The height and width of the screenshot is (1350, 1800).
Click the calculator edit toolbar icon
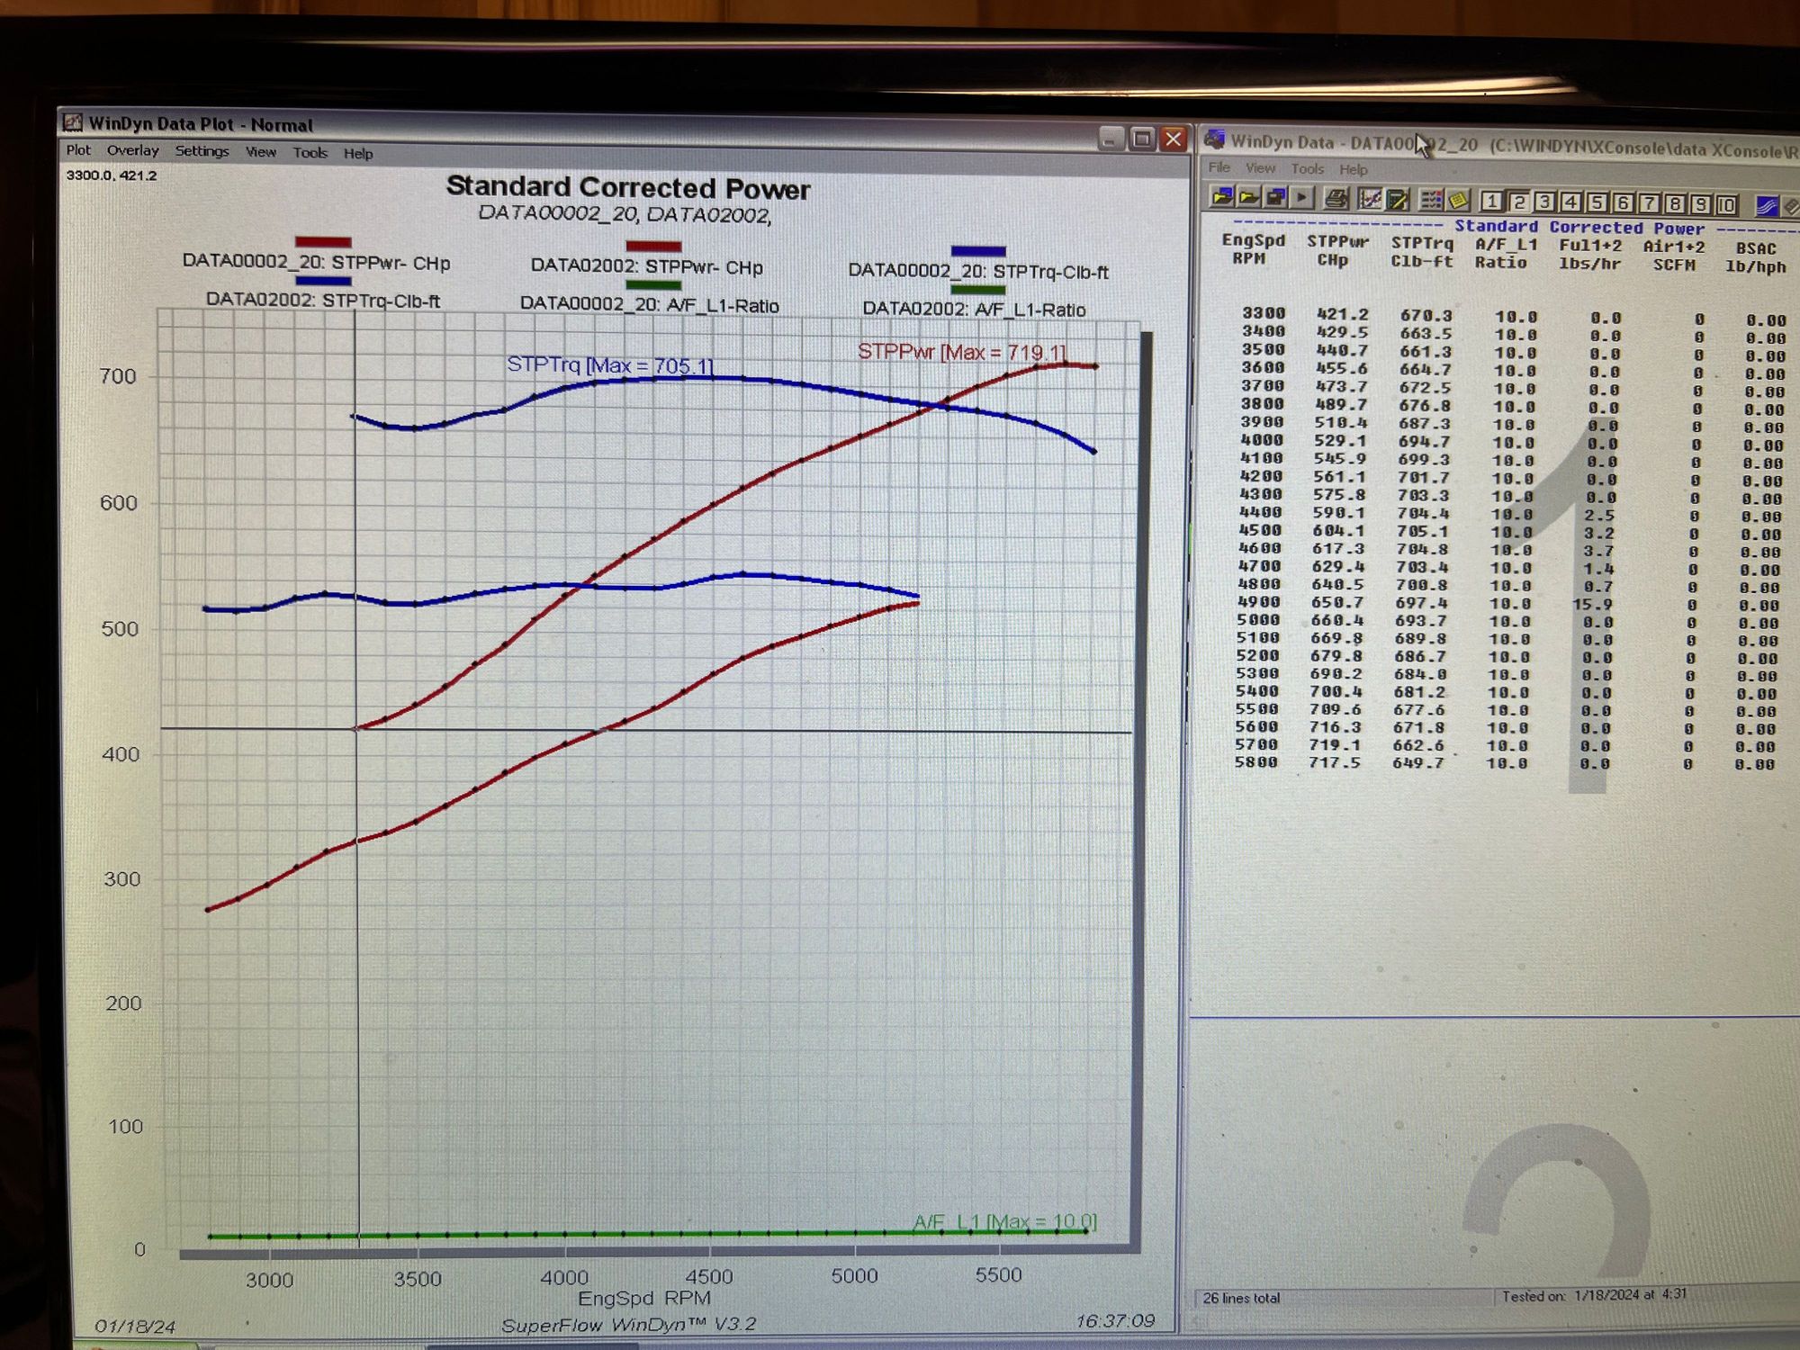click(x=1398, y=200)
